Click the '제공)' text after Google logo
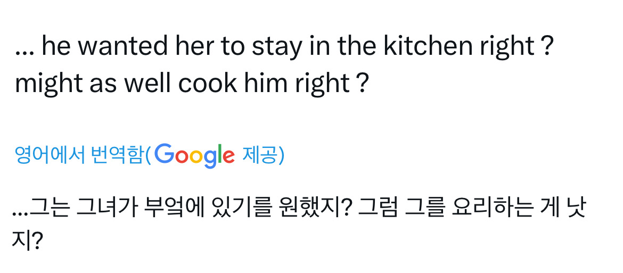This screenshot has width=623, height=273. pos(263,155)
